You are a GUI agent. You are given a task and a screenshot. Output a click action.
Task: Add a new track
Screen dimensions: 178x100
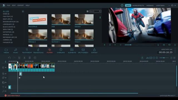click(x=12, y=96)
